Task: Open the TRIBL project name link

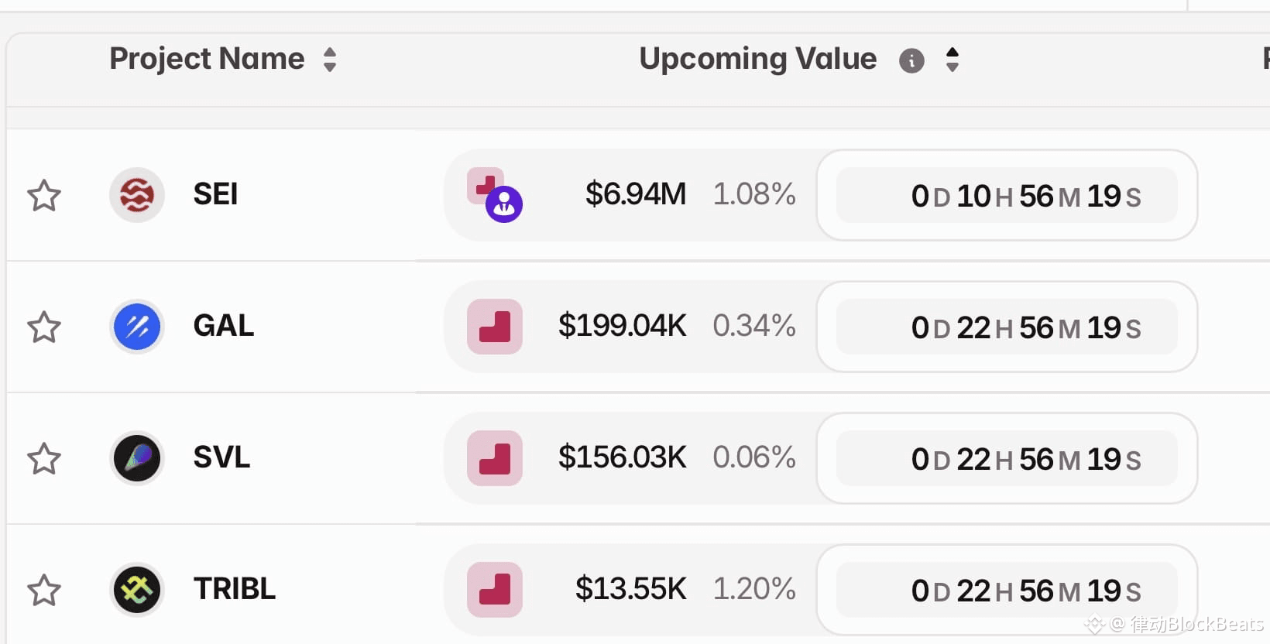Action: [235, 589]
